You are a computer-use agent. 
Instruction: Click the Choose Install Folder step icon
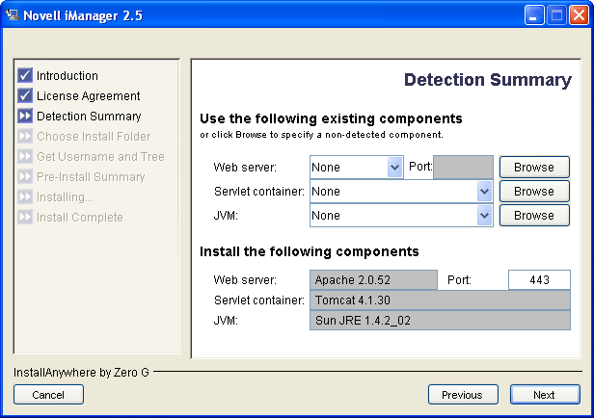(25, 136)
